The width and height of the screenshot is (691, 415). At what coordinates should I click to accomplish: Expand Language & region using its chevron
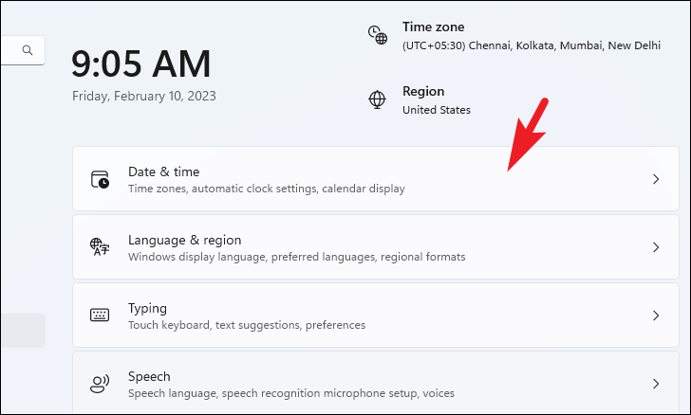click(656, 247)
